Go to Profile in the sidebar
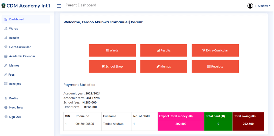274x136 pixels. click(x=13, y=98)
